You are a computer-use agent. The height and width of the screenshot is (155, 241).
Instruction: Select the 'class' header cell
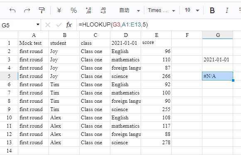click(x=95, y=43)
